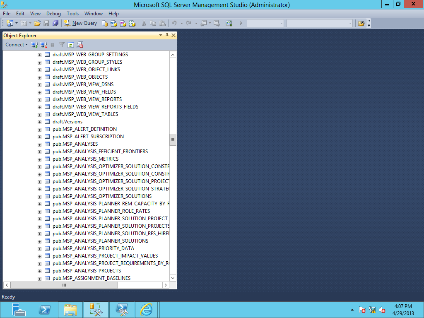424x318 pixels.
Task: Close the Object Explorer panel
Action: (173, 35)
